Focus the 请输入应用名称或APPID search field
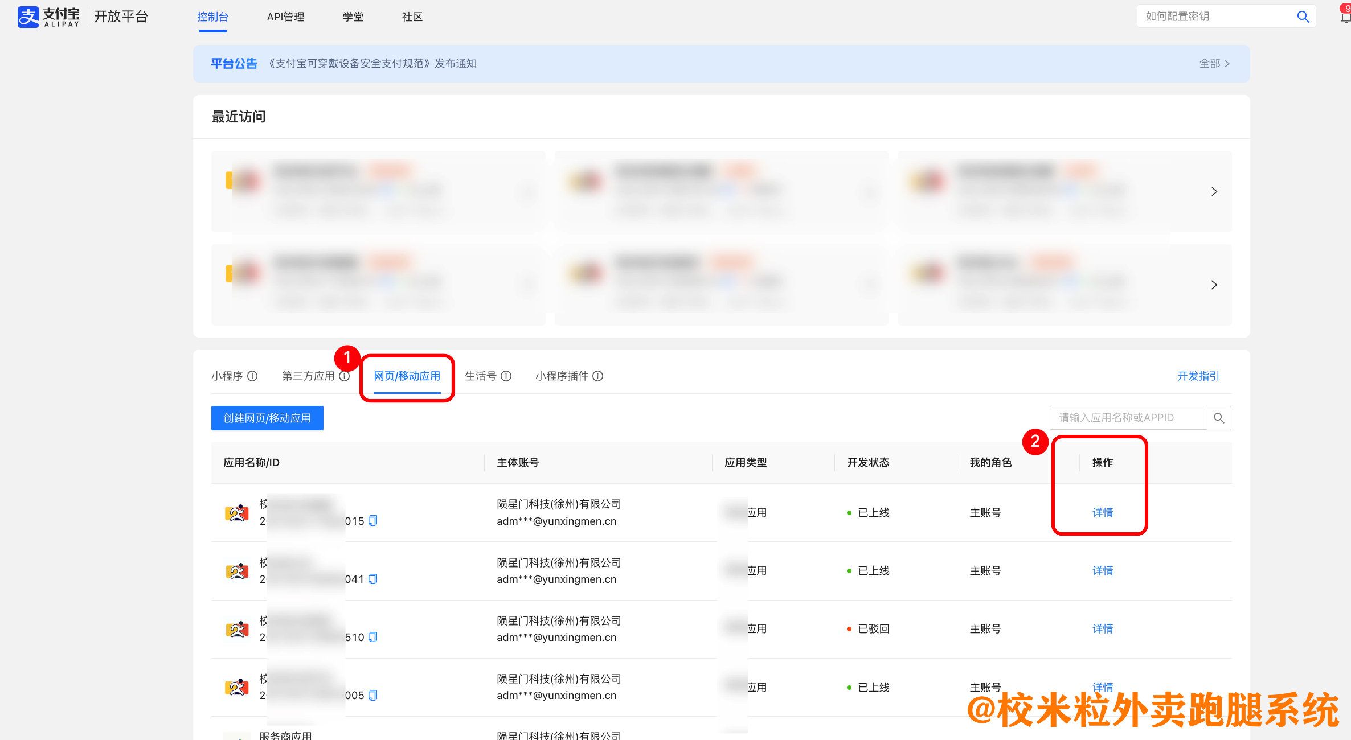Screen dimensions: 1351x740 coord(1127,418)
